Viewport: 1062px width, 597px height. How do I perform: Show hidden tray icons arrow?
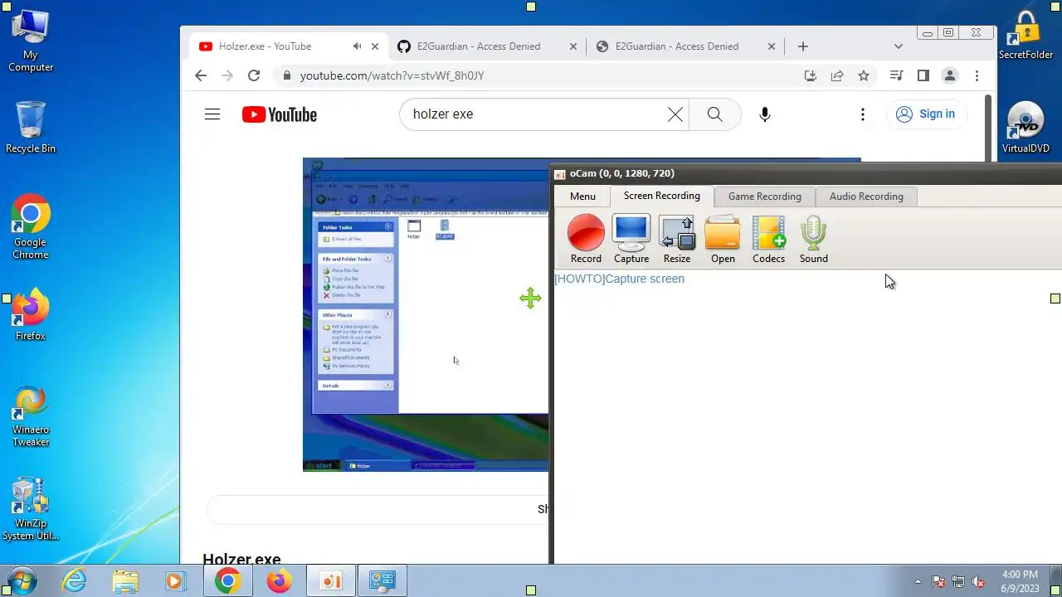(x=918, y=581)
